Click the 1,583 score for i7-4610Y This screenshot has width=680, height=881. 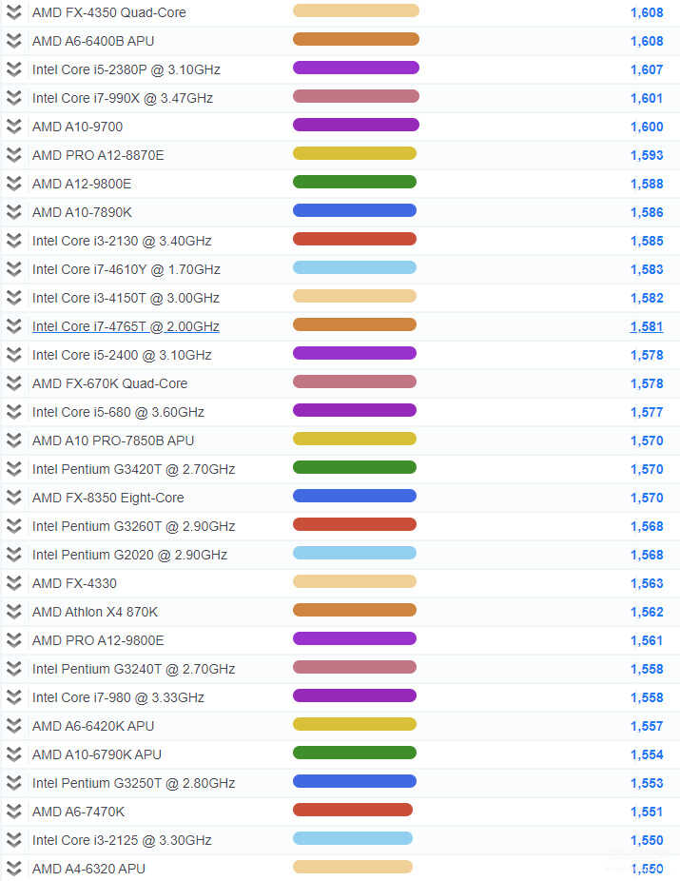coord(647,269)
